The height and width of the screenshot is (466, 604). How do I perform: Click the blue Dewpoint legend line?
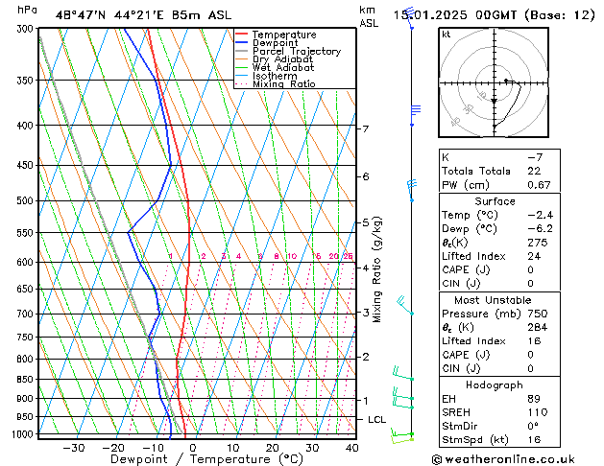click(x=241, y=42)
